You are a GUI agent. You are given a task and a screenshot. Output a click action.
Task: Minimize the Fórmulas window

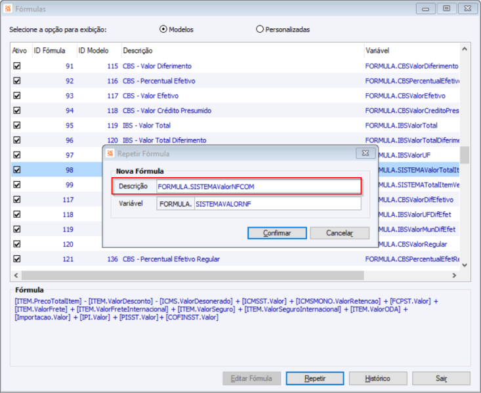(425, 9)
